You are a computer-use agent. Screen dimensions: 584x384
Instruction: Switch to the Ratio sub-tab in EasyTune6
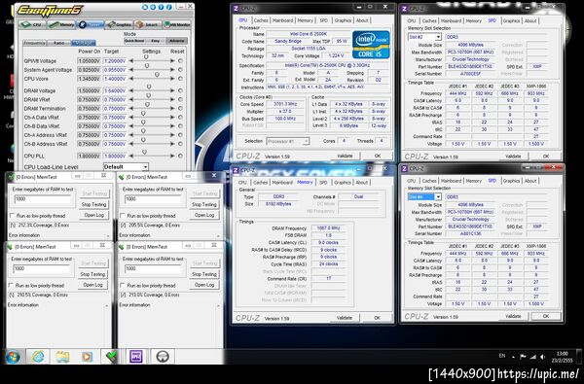click(x=58, y=43)
